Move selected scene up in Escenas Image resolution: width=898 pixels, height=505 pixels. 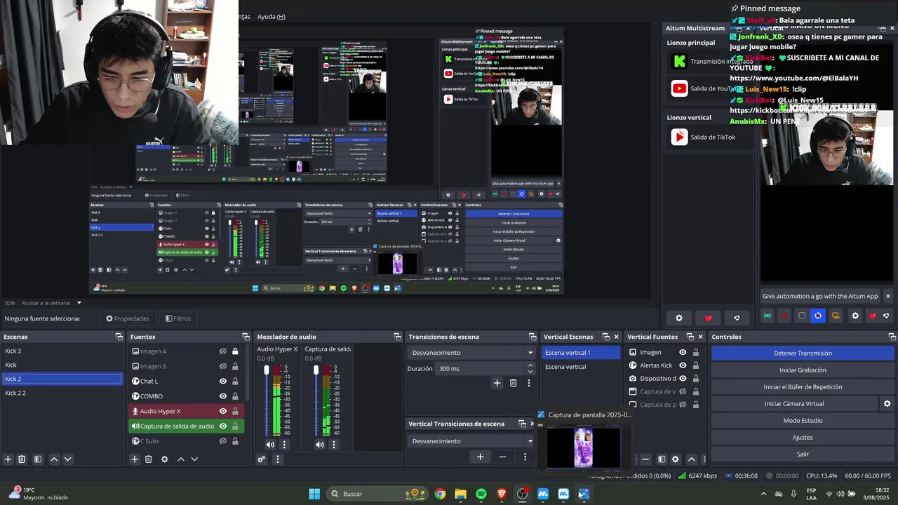coord(54,459)
